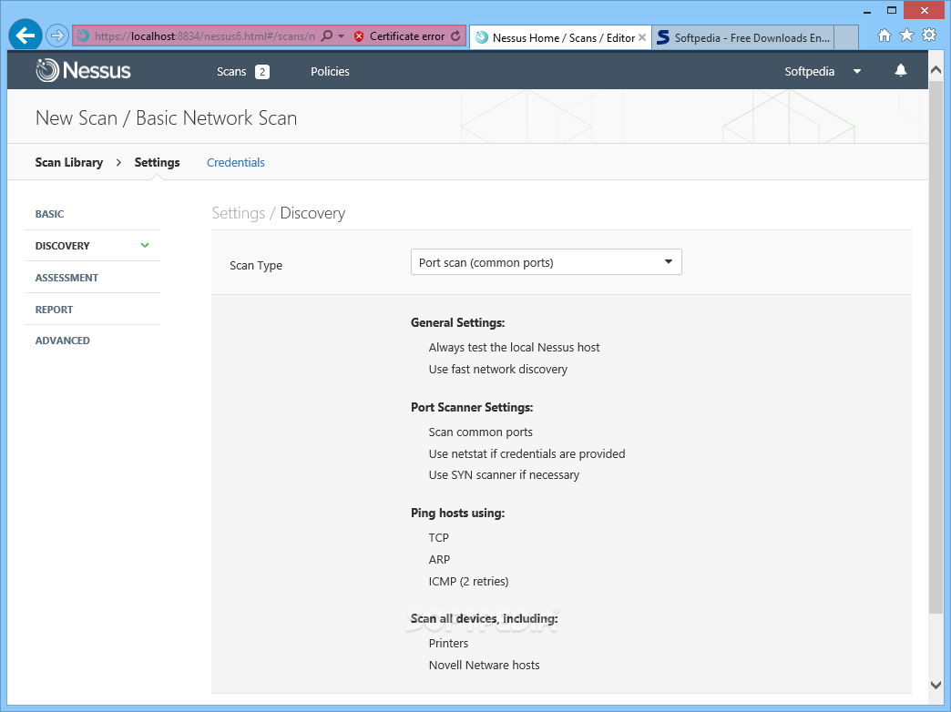Click 'Always test the local Nessus host' text
Screen dimensions: 951x712
click(514, 348)
